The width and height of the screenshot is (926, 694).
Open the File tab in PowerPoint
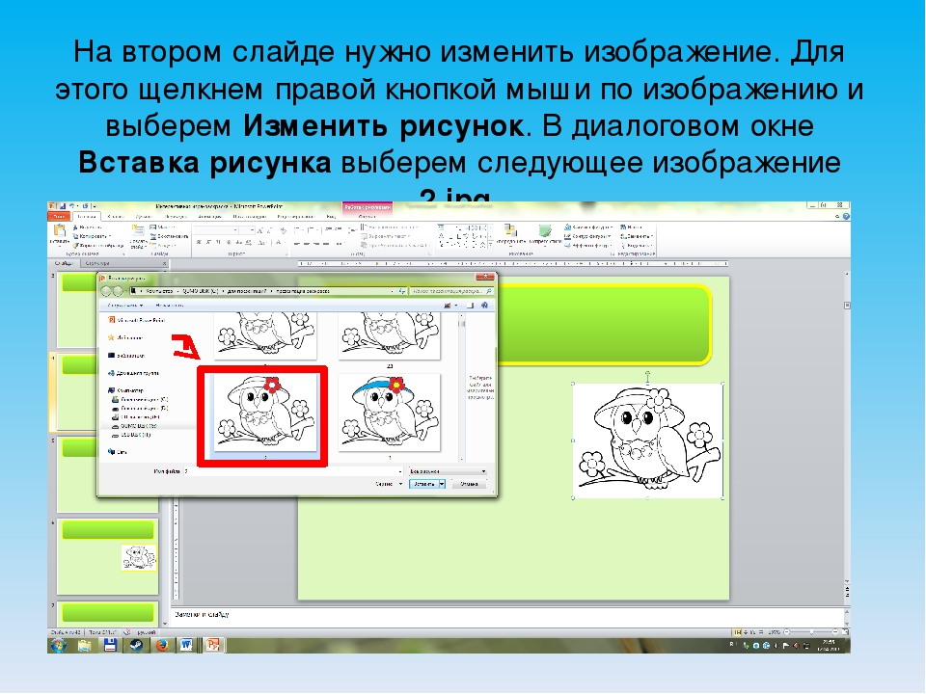(x=58, y=217)
